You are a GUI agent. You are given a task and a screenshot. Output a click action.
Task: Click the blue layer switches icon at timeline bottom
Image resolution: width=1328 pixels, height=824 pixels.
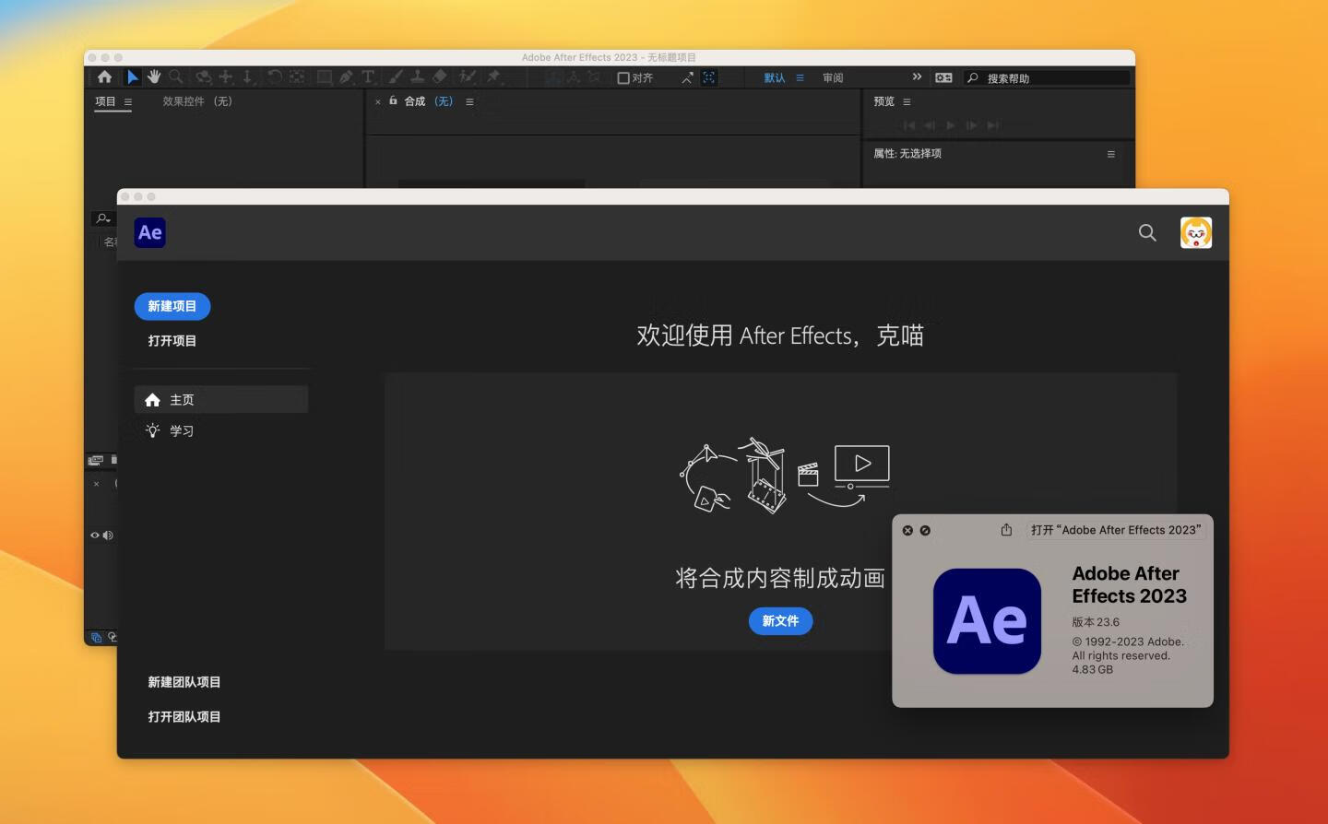coord(96,637)
